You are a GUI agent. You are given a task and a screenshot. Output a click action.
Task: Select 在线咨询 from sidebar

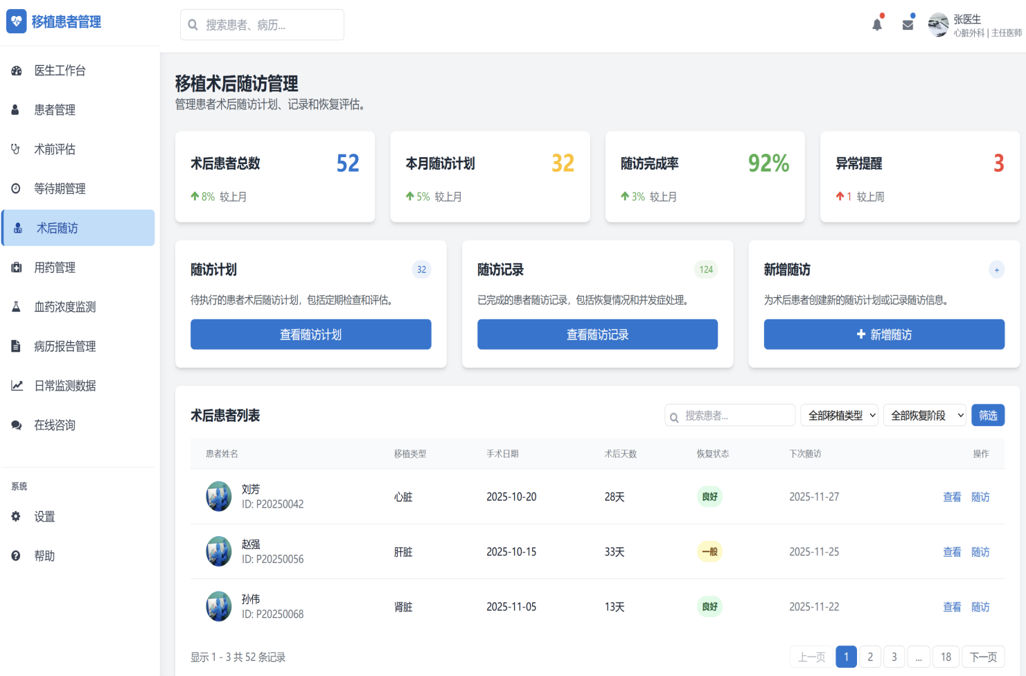coord(55,425)
